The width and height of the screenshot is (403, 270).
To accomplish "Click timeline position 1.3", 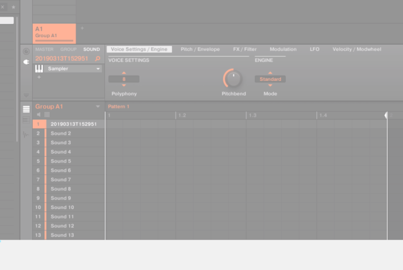I will 253,115.
